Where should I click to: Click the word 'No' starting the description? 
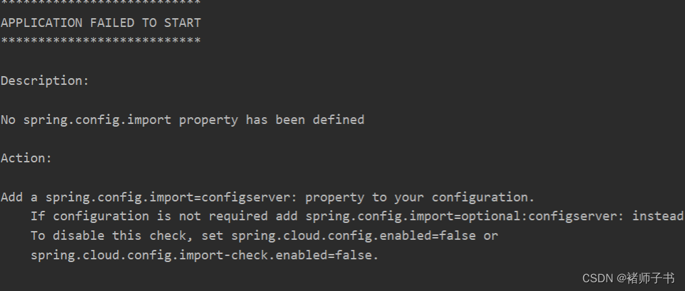[x=8, y=119]
